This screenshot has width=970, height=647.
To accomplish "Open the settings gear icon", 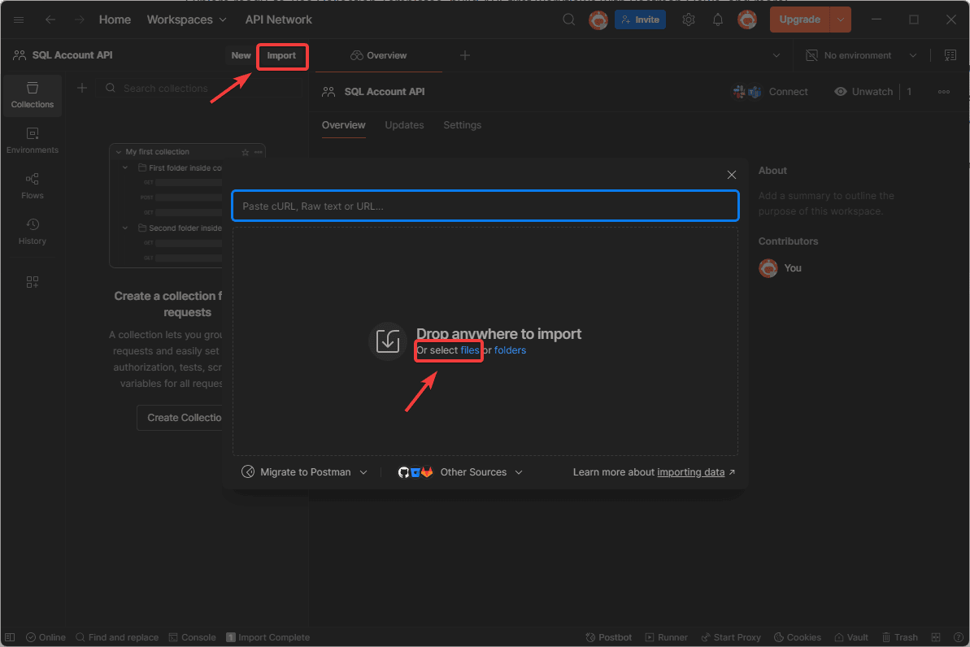I will [x=689, y=20].
